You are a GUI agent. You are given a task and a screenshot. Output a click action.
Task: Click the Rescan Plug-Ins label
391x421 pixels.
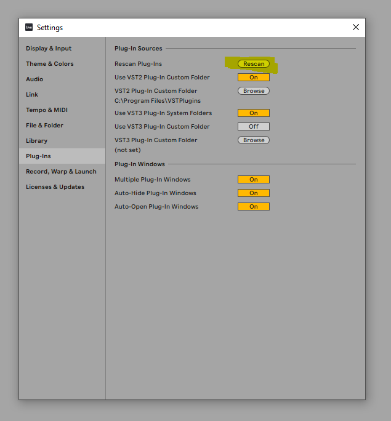tap(139, 63)
